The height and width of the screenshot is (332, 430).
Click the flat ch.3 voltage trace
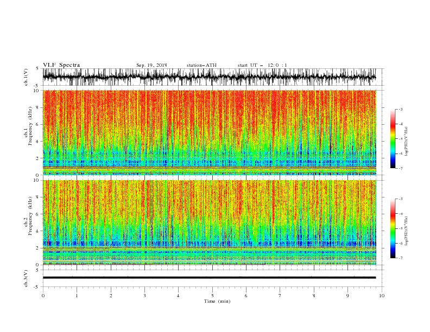pos(209,278)
